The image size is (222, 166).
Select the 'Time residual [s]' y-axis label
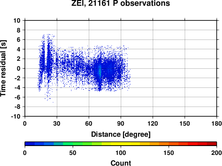coord(3,68)
